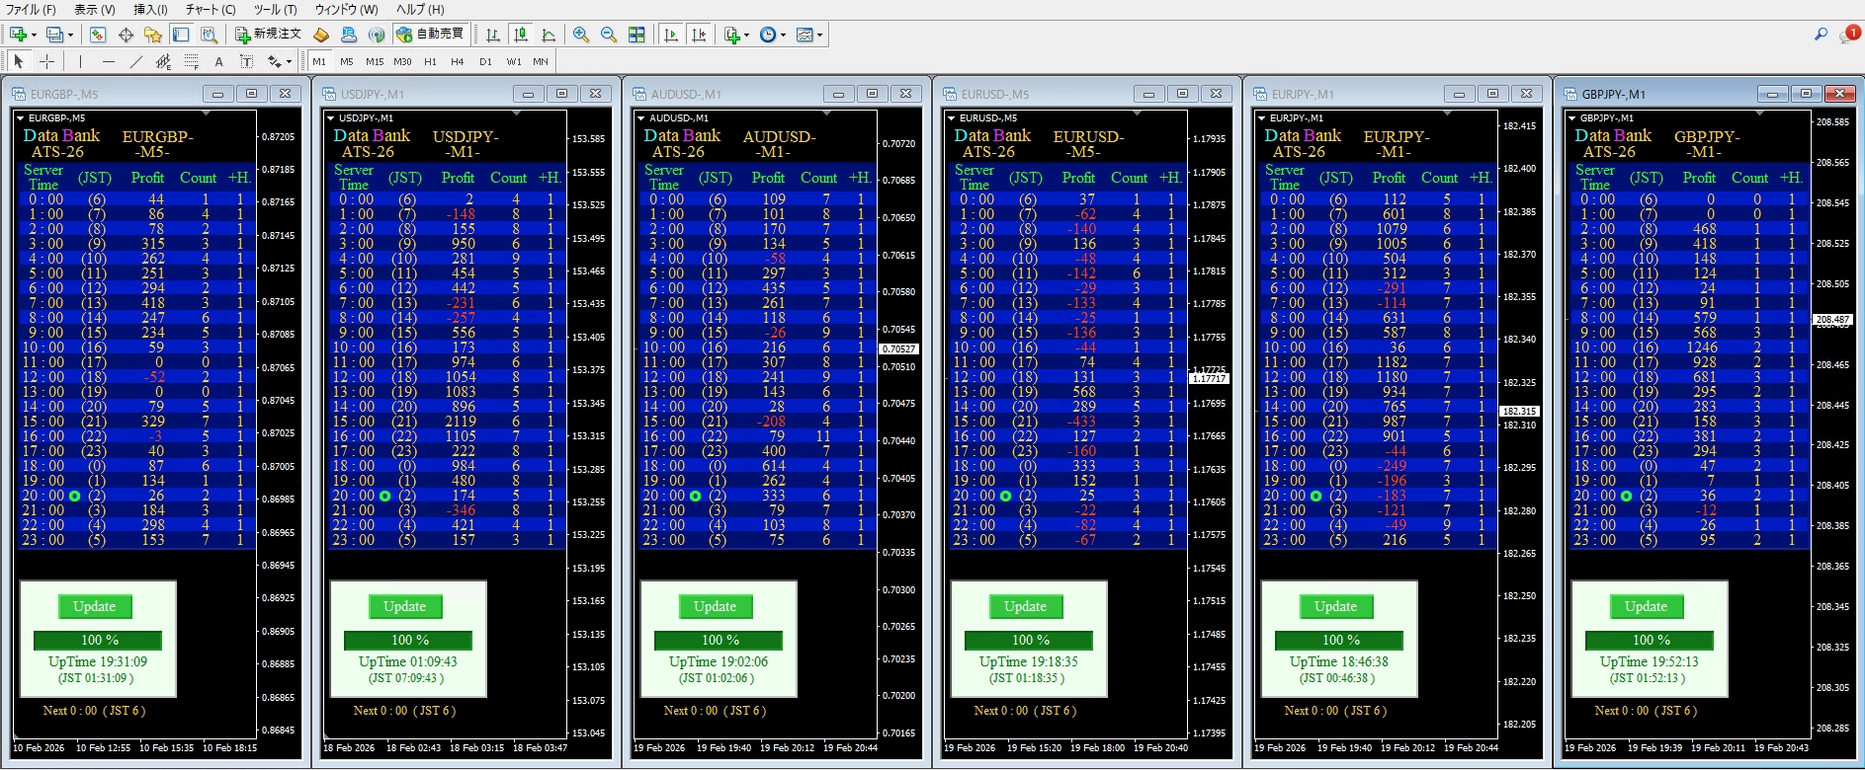Expand the chart templates dropdown
The height and width of the screenshot is (770, 1865).
click(819, 36)
